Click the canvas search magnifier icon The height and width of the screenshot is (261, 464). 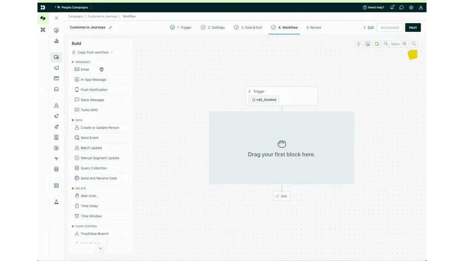point(414,44)
